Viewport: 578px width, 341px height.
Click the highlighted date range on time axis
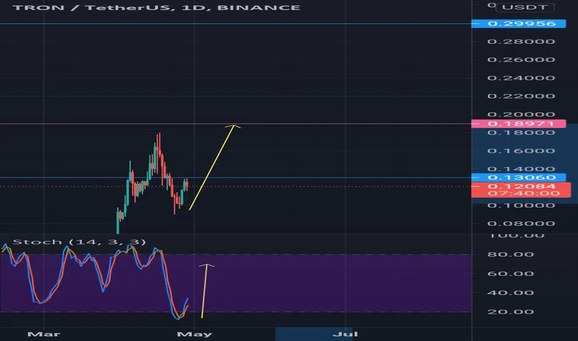coord(314,334)
